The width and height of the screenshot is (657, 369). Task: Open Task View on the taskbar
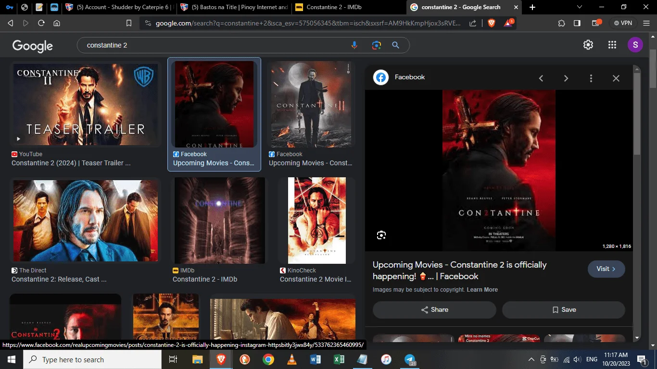[x=173, y=359]
